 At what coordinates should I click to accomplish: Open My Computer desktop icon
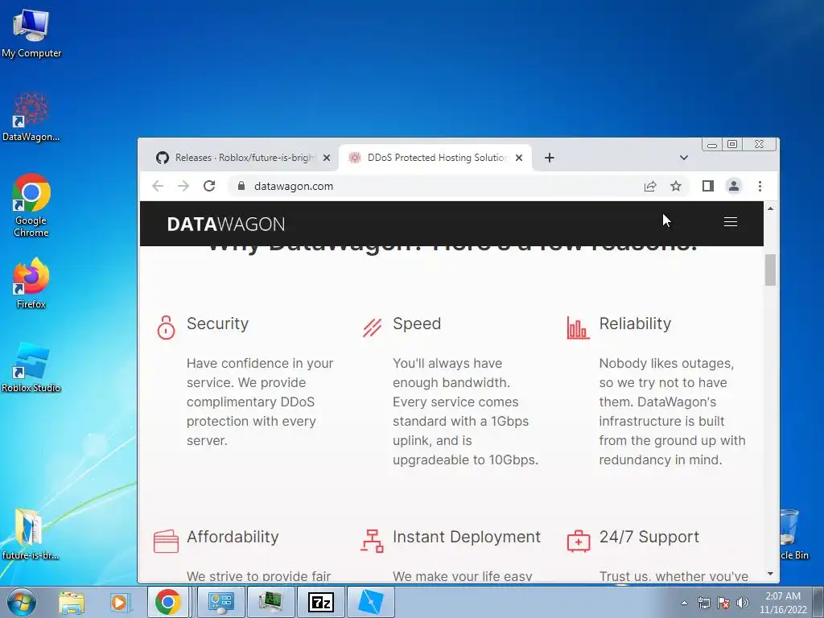click(31, 33)
